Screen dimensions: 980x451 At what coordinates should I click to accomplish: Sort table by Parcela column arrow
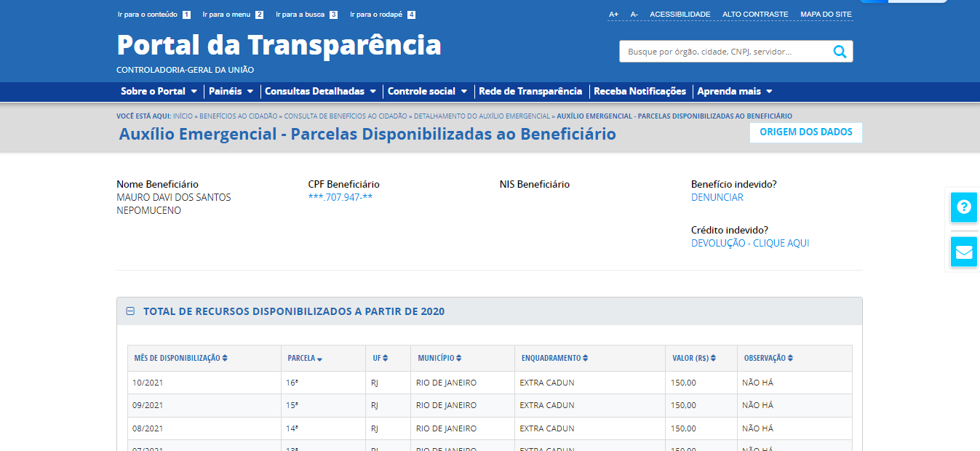(319, 359)
